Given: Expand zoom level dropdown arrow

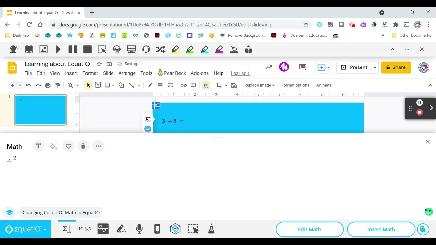Looking at the screenshot, I should click(x=78, y=85).
